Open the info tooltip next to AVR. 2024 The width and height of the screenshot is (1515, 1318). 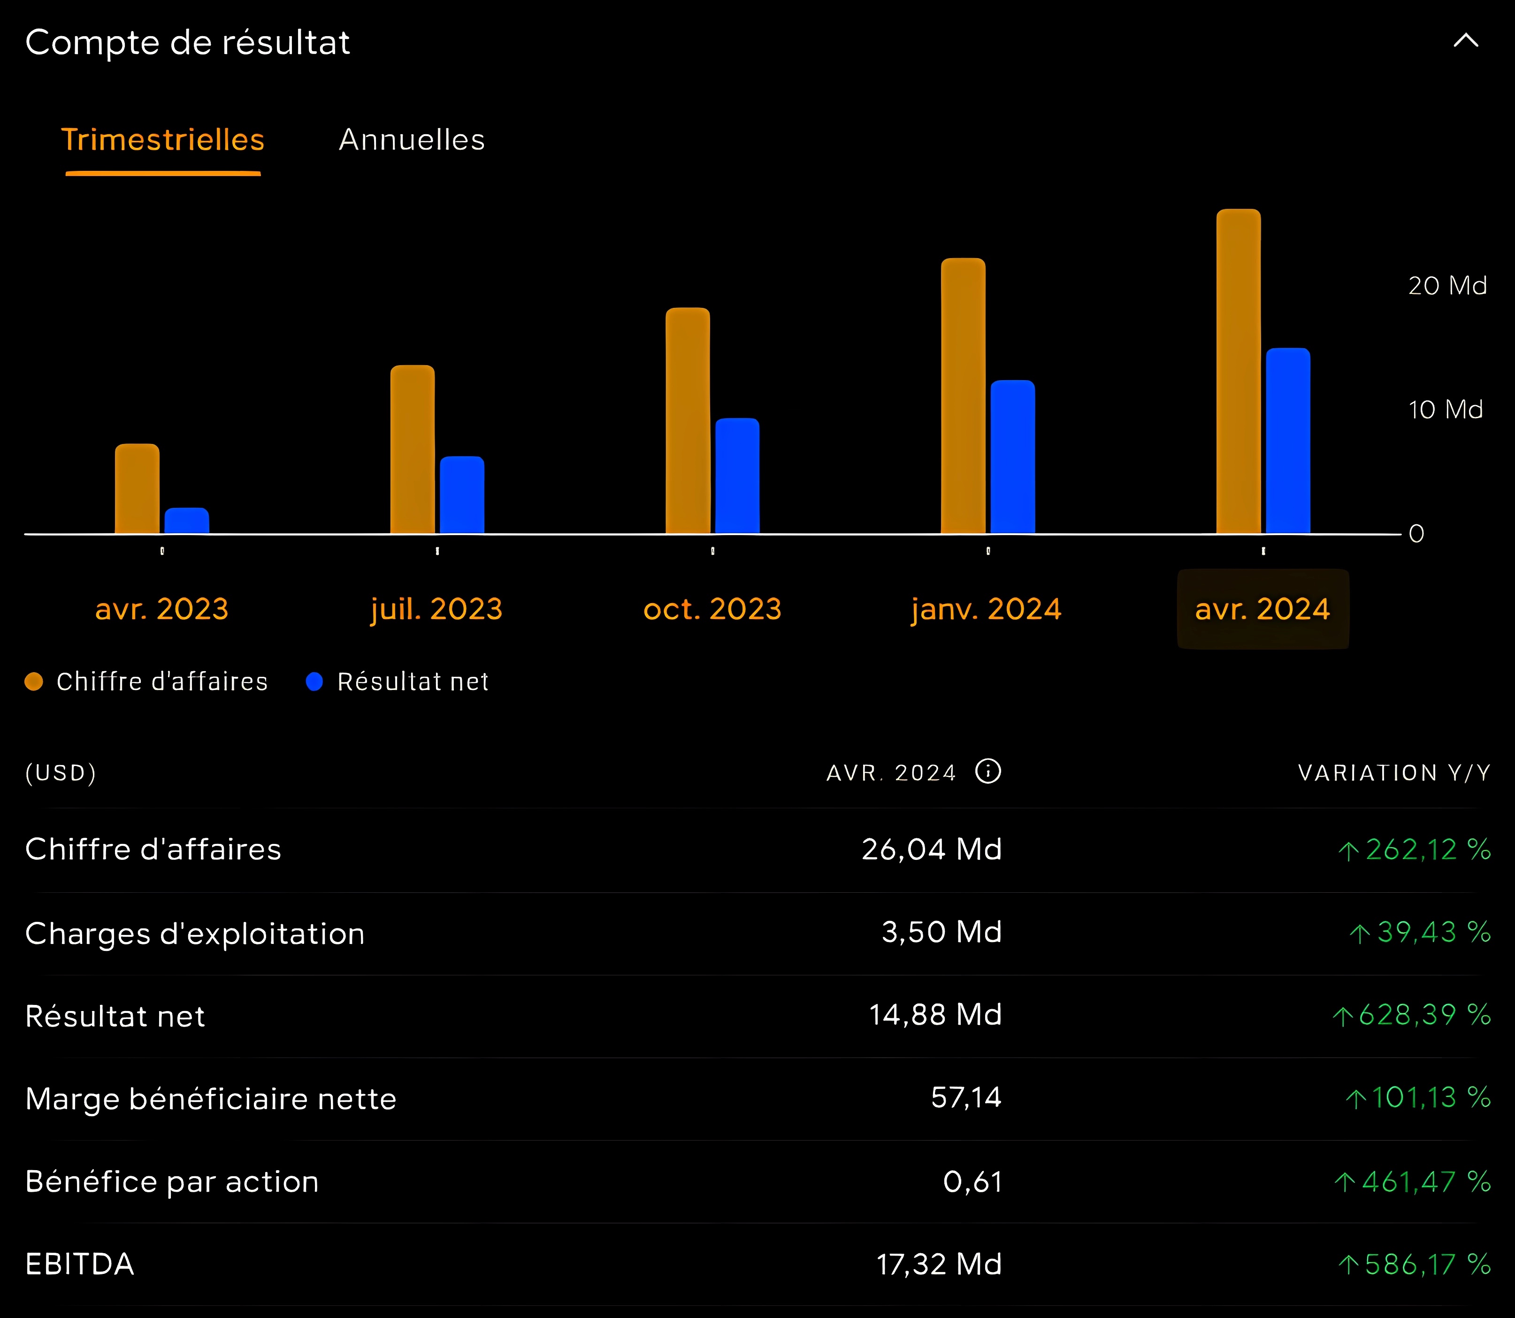tap(989, 772)
